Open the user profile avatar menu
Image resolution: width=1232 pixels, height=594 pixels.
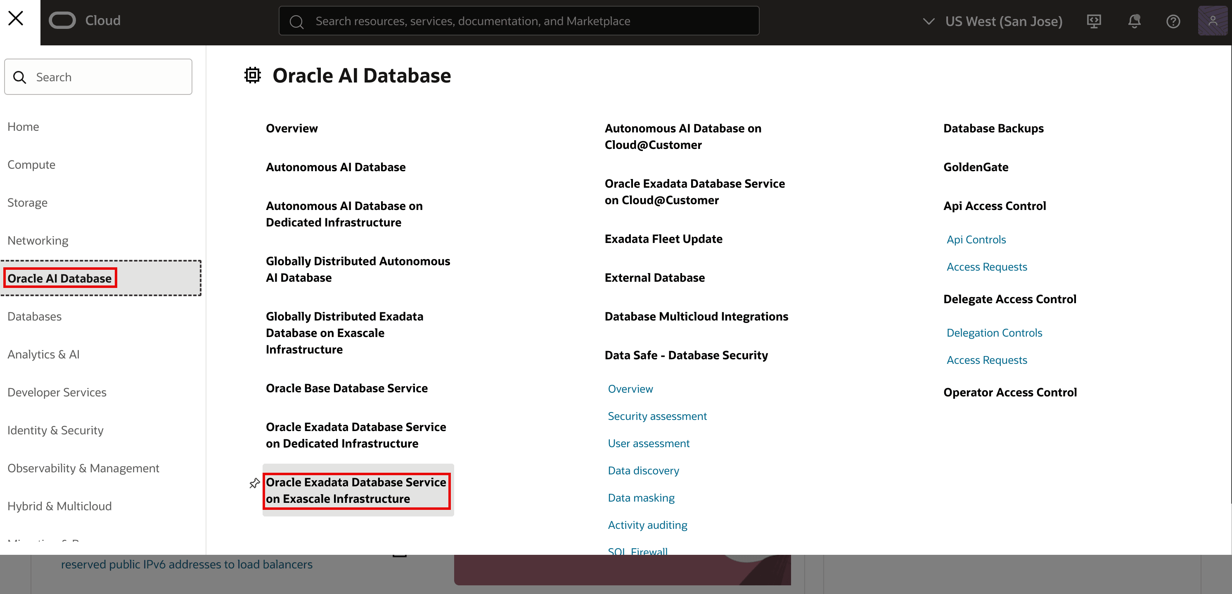[x=1213, y=21]
